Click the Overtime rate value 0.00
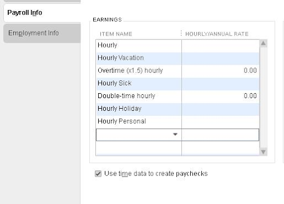The width and height of the screenshot is (284, 204). [x=250, y=70]
